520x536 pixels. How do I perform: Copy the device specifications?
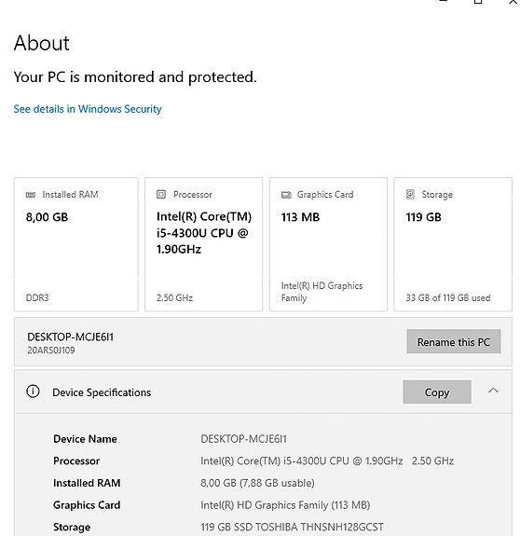437,392
